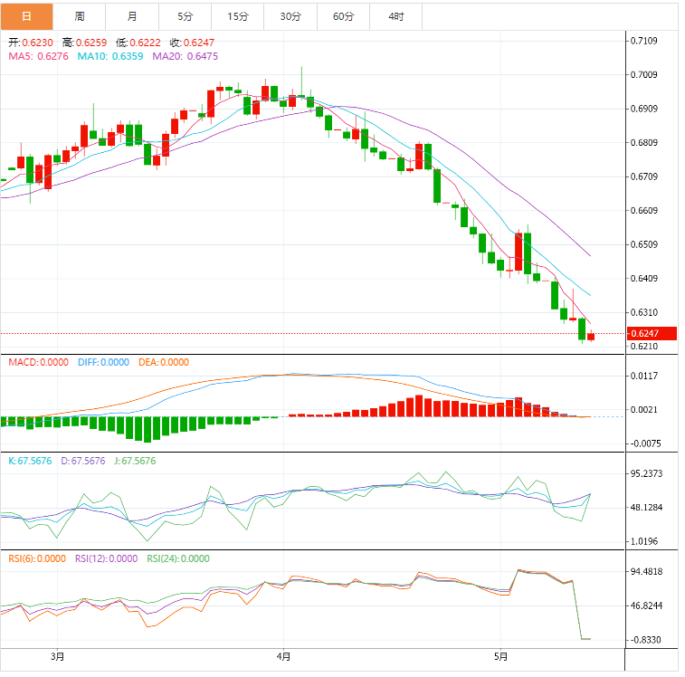The width and height of the screenshot is (685, 677).
Task: Click the 48.1284 KDJ axis label
Action: 647,508
